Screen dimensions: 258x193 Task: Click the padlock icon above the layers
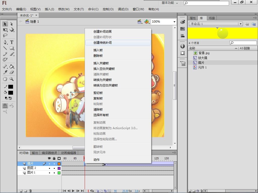(x=54, y=158)
